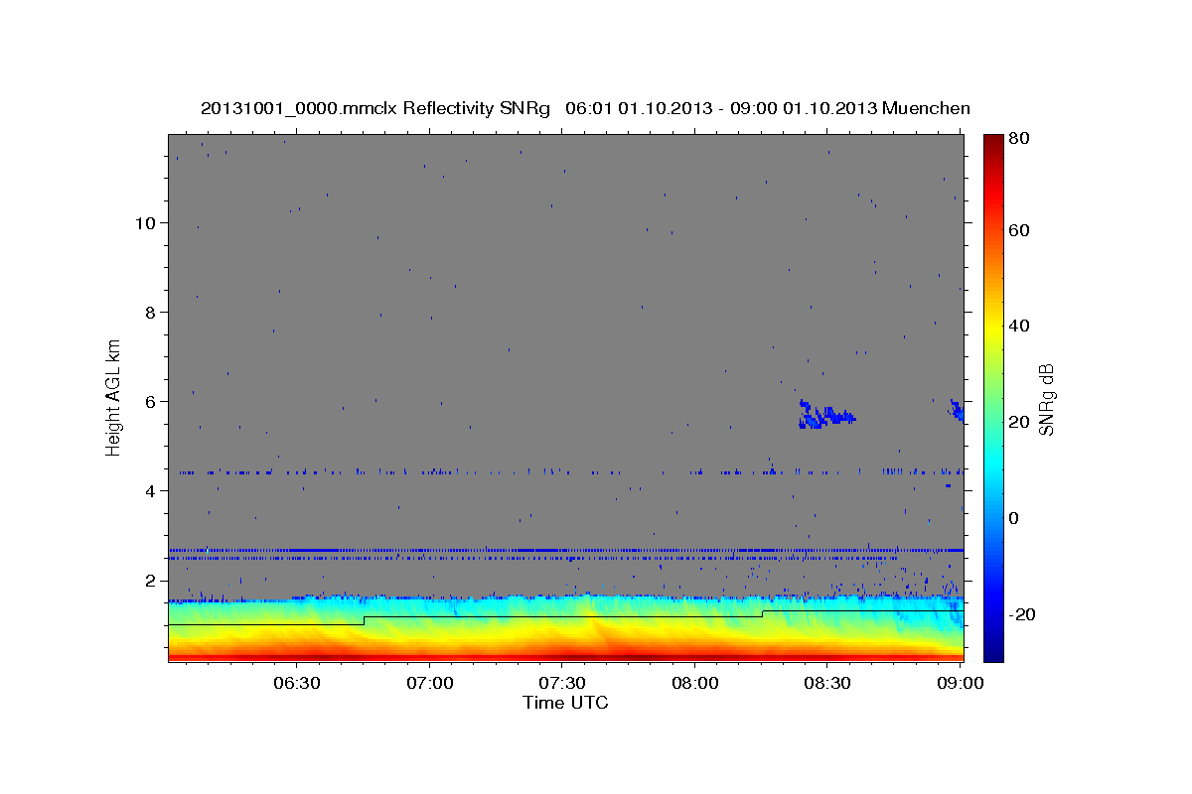Click the plot title starting with 20131001_0000.mmclx
The image size is (1192, 794).
(x=585, y=108)
